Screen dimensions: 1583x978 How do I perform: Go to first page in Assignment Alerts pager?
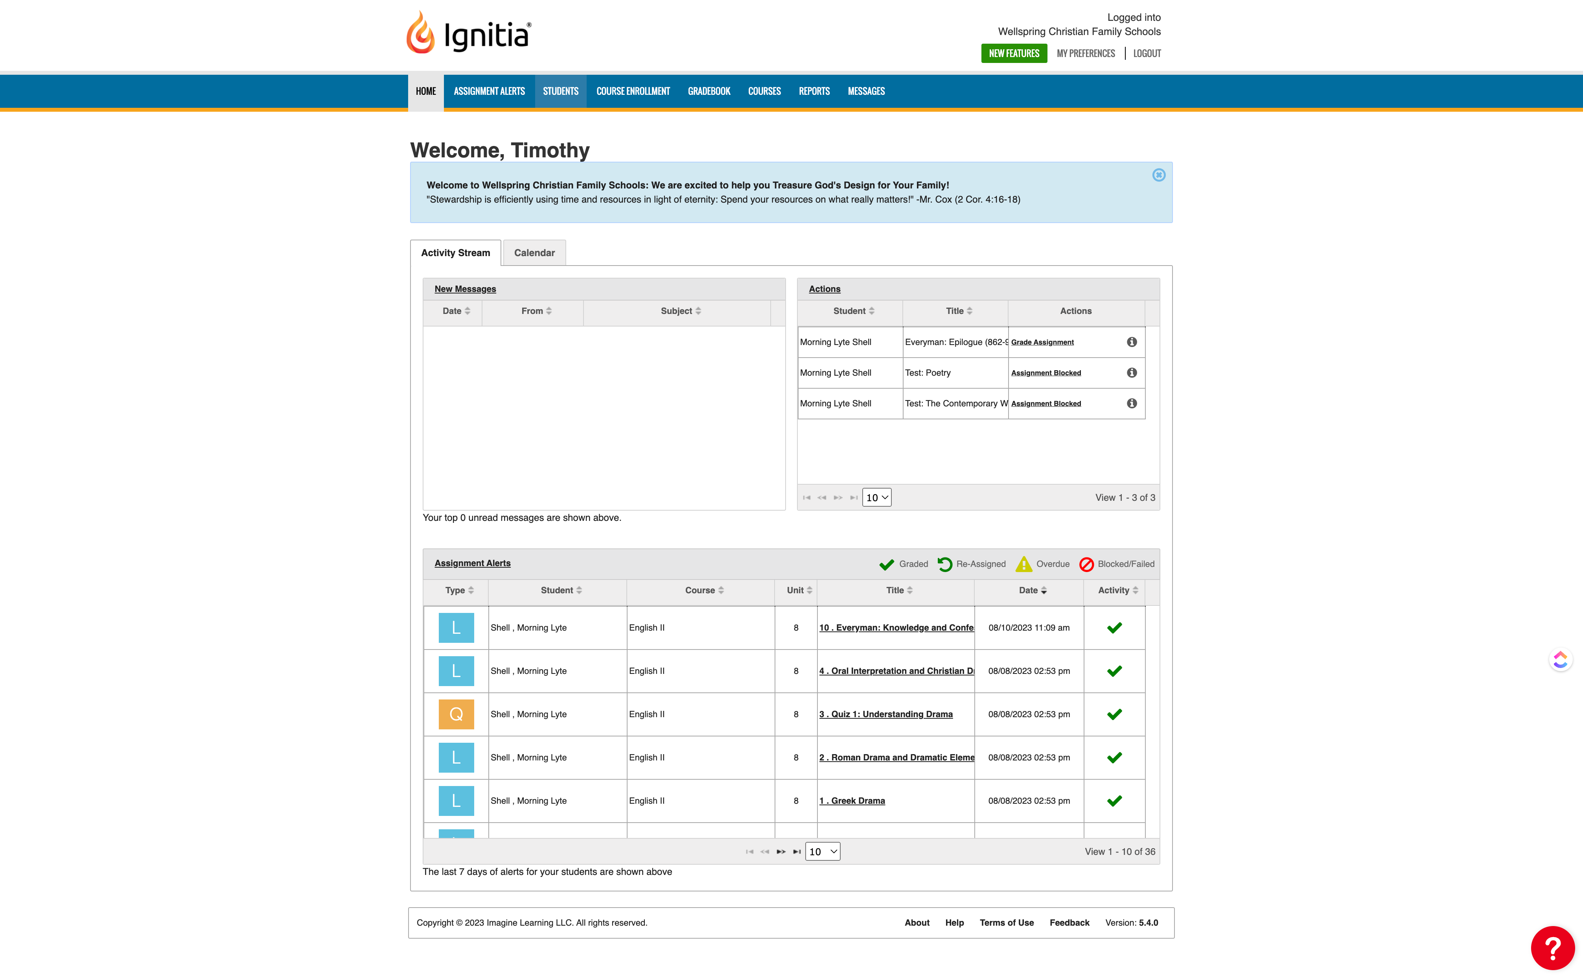(x=749, y=851)
